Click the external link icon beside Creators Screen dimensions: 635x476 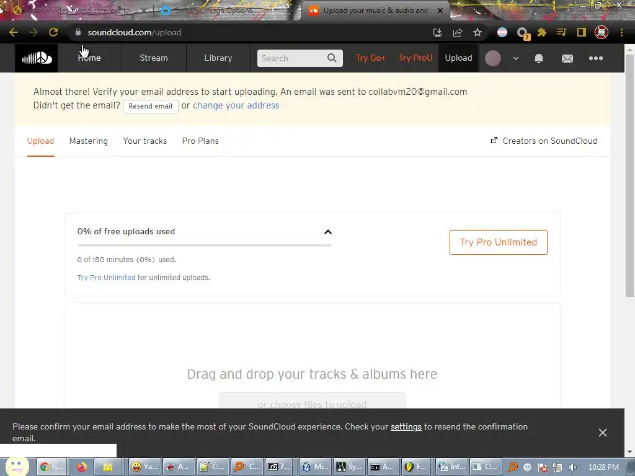(x=494, y=141)
